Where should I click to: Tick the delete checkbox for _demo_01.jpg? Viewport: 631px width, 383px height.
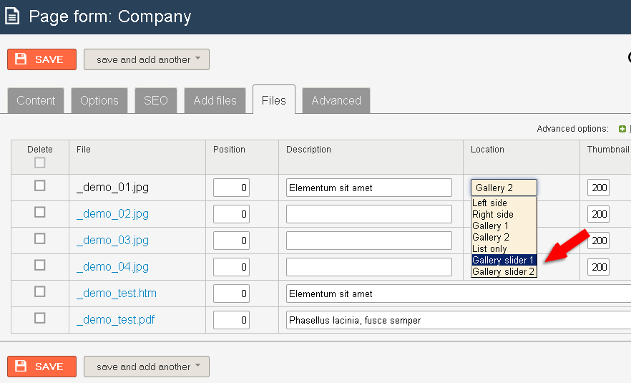point(40,185)
